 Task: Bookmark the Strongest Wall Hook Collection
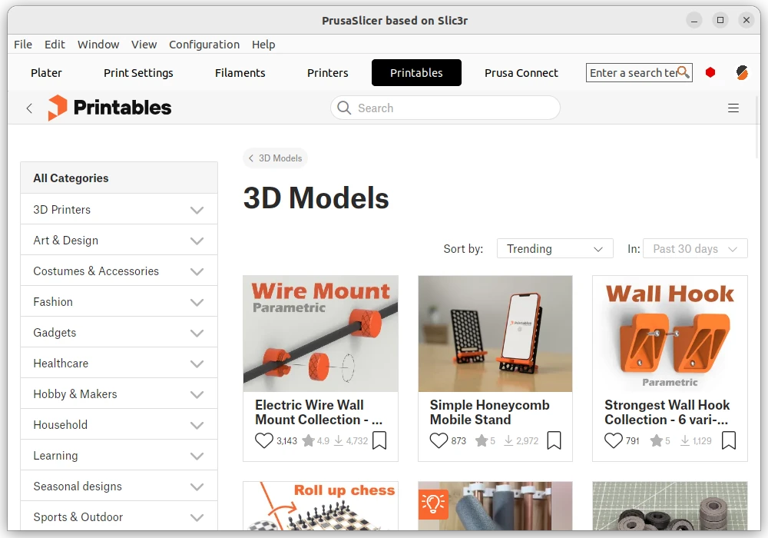[x=729, y=440]
